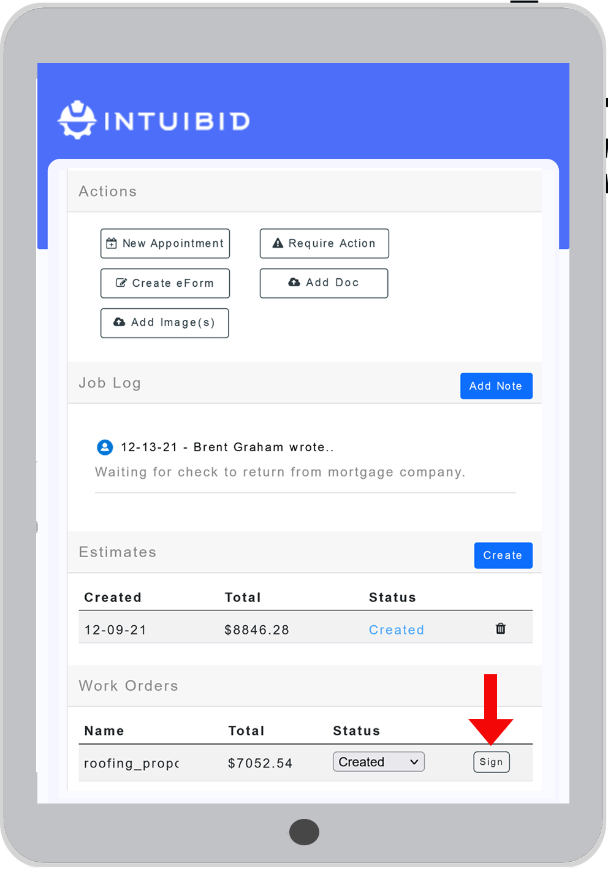Create a new estimate
Image resolution: width=608 pixels, height=871 pixels.
click(503, 555)
